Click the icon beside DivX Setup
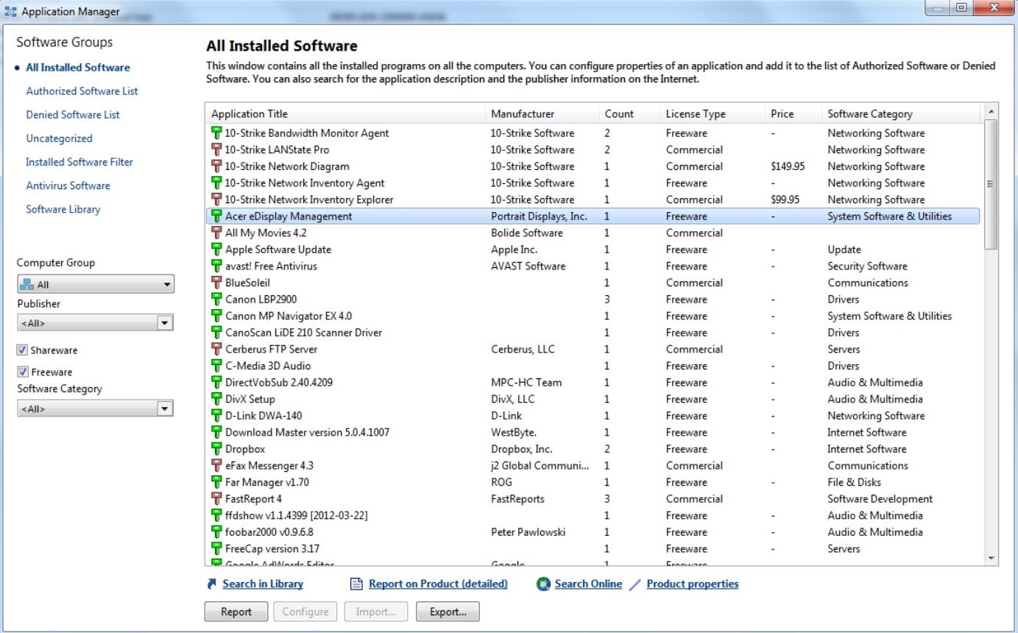 tap(216, 399)
